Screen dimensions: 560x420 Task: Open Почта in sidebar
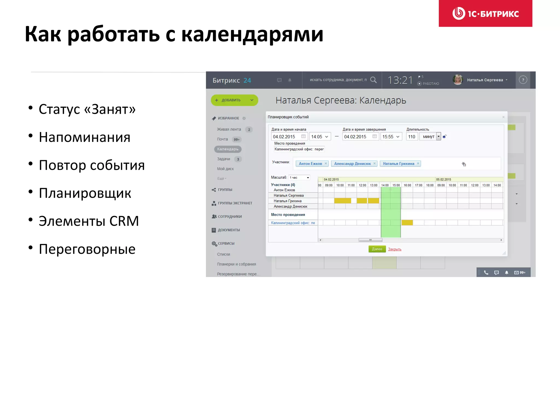pos(222,139)
